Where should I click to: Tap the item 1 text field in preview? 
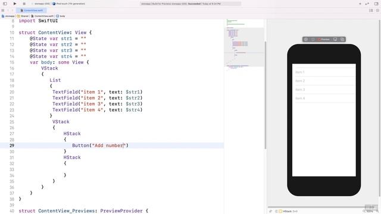click(324, 72)
